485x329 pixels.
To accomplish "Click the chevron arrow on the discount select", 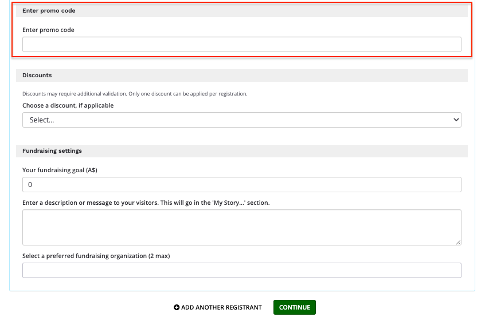I will [x=456, y=120].
